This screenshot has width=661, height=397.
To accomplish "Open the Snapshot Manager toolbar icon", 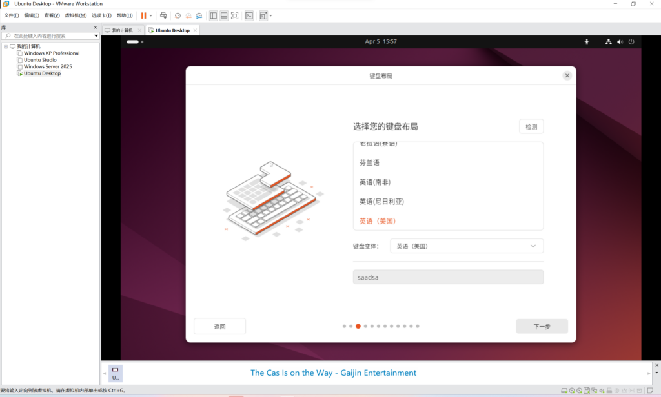I will 199,15.
